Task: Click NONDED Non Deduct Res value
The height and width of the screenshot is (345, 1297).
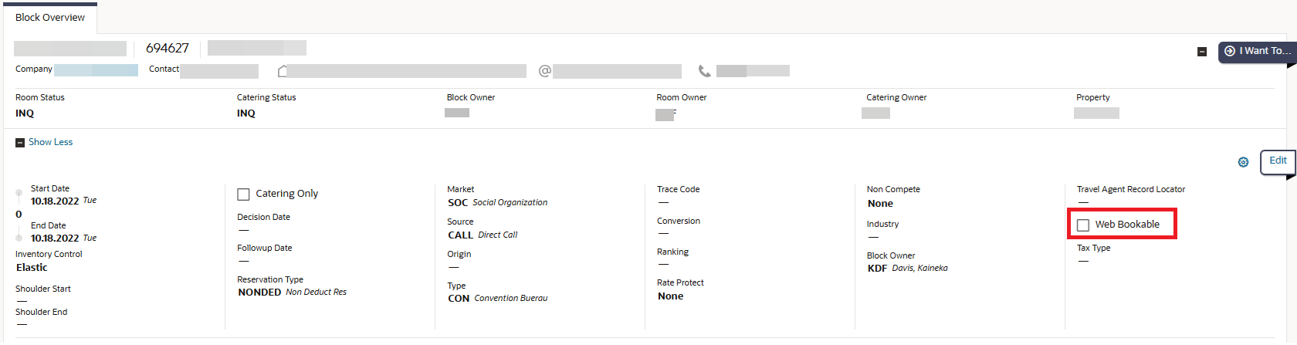Action: coord(292,293)
